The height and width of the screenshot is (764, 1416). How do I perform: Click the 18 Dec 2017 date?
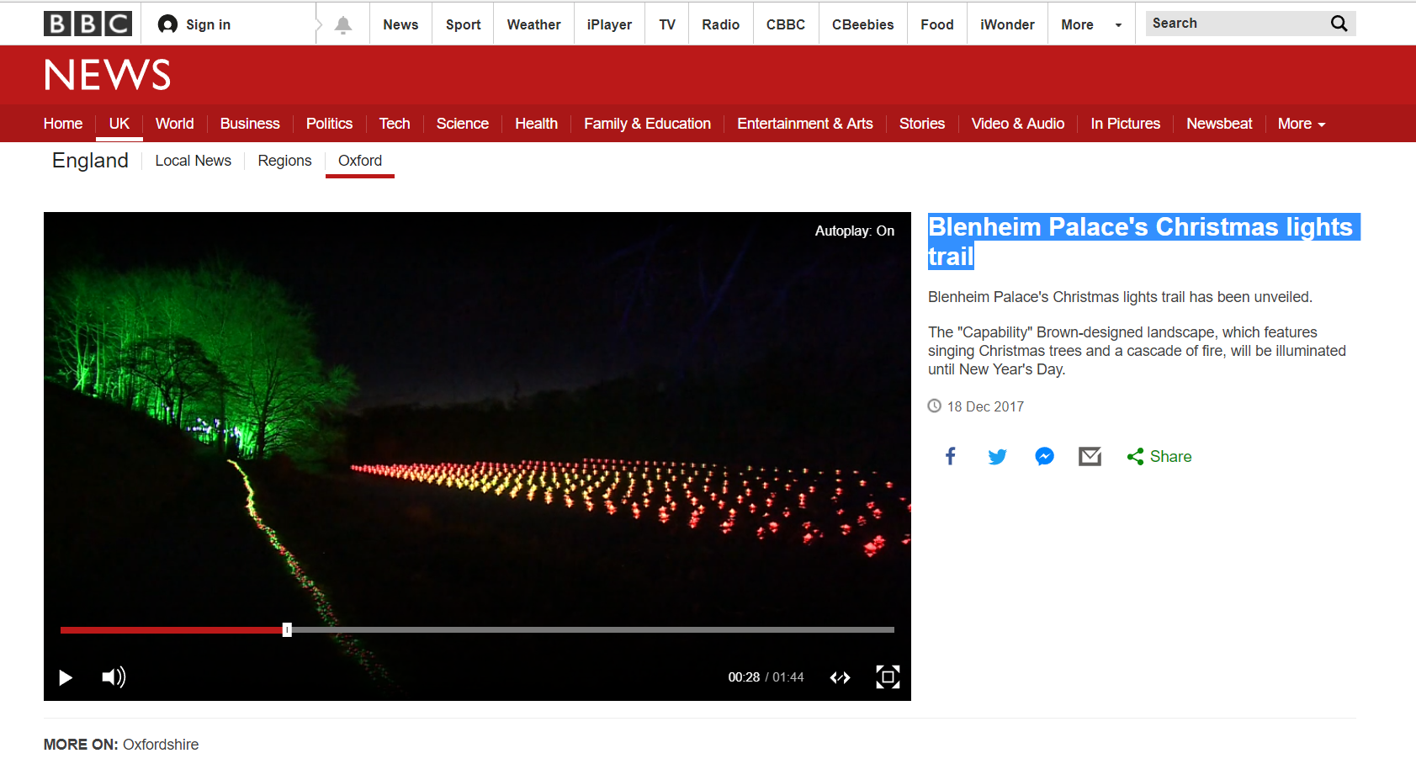coord(985,406)
